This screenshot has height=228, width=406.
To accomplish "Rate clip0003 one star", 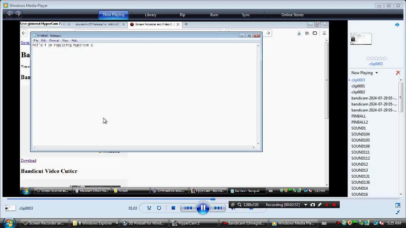I will coord(368,58).
